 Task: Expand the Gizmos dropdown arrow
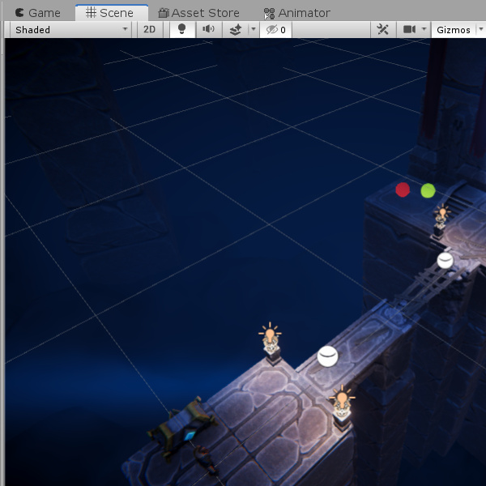pos(480,30)
